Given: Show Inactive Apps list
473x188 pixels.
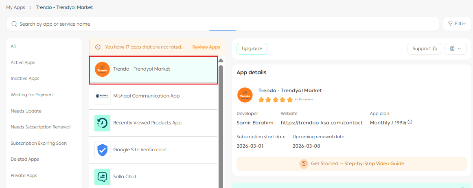Looking at the screenshot, I should click(x=25, y=79).
